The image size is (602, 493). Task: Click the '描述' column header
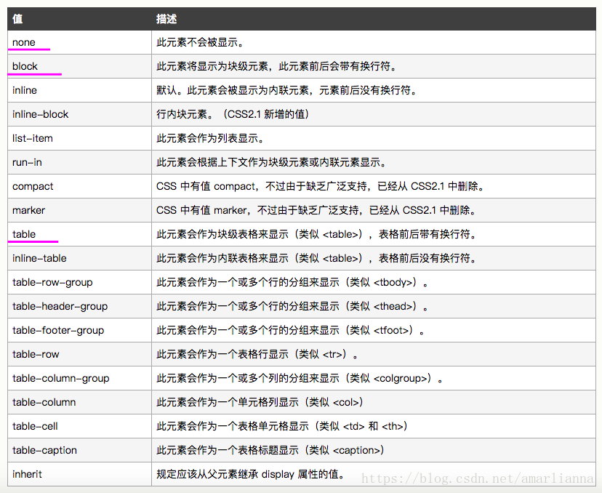coord(374,19)
